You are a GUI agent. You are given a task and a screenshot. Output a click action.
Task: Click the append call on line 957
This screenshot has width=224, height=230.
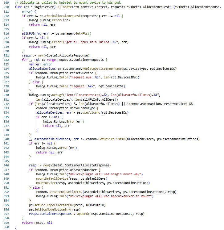[x=82, y=214]
